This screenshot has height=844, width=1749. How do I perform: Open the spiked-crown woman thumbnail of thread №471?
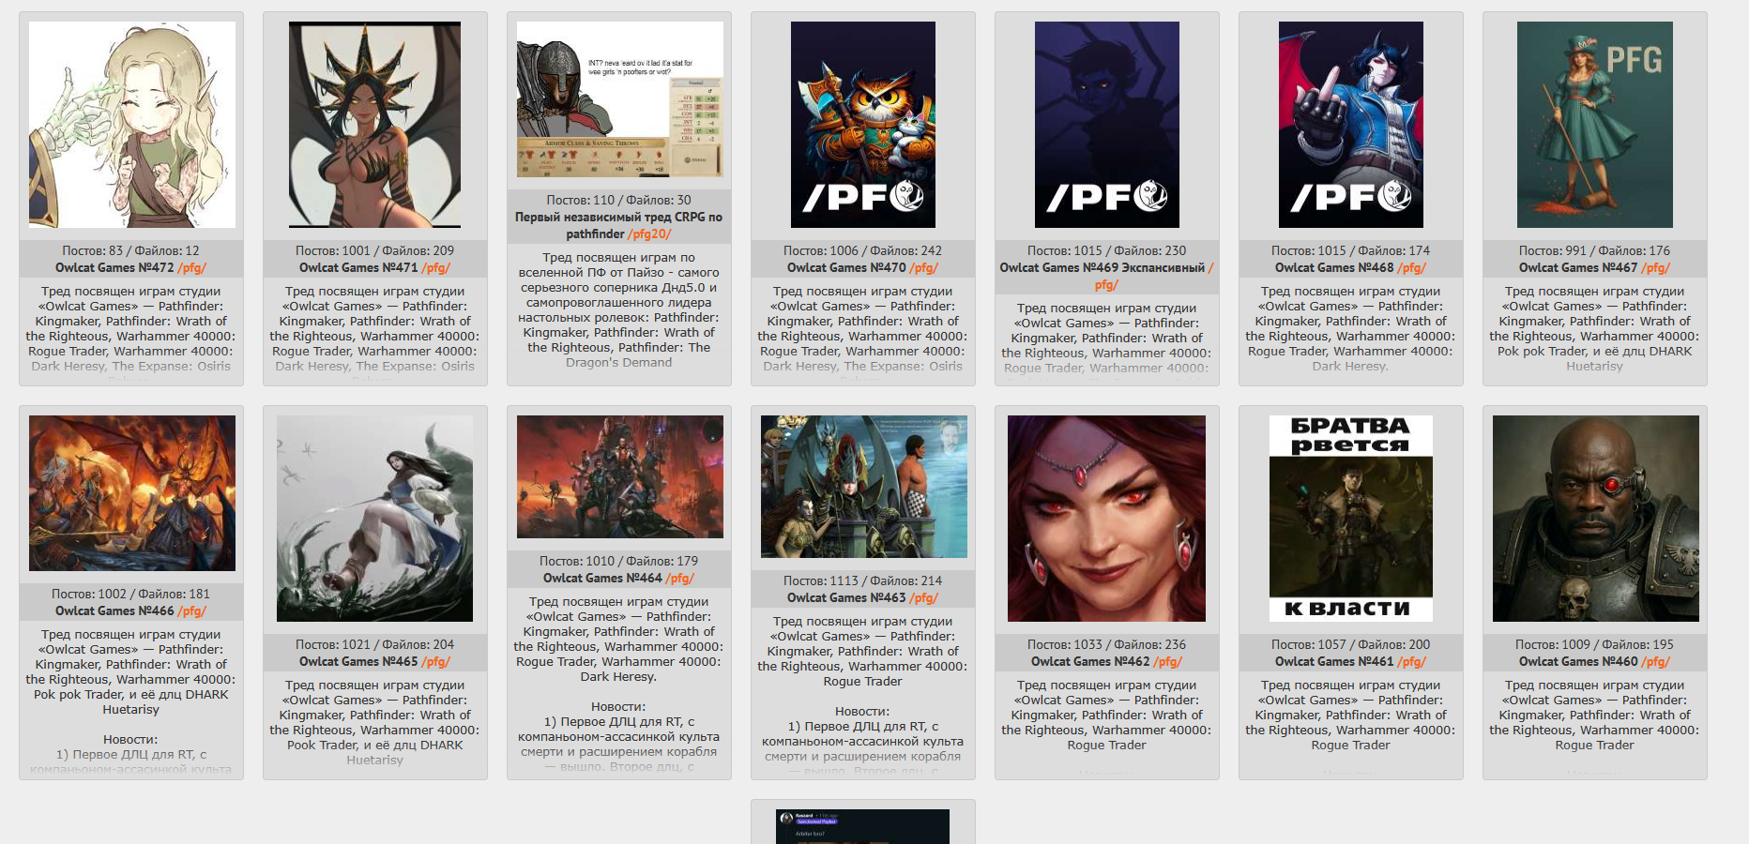click(x=375, y=125)
